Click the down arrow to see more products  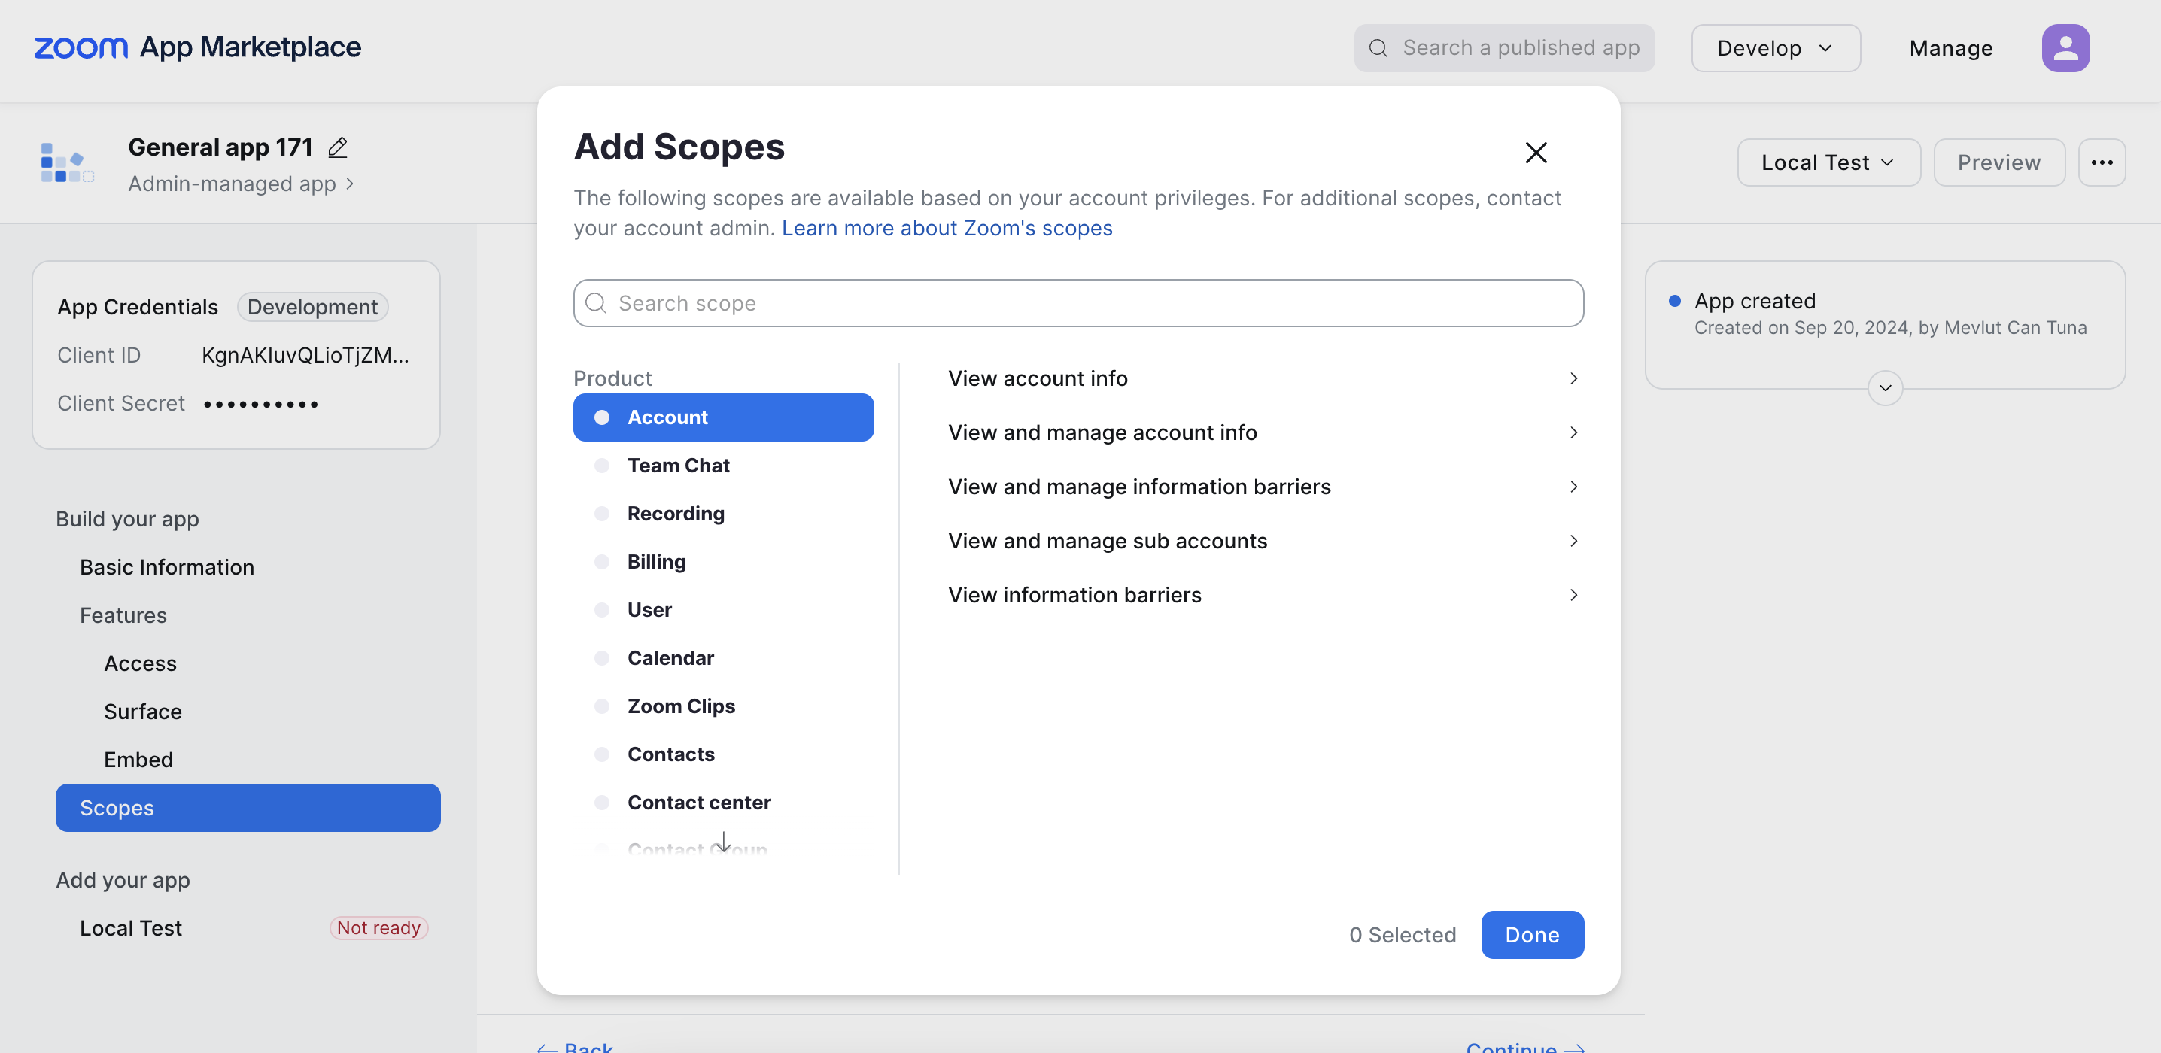point(723,841)
